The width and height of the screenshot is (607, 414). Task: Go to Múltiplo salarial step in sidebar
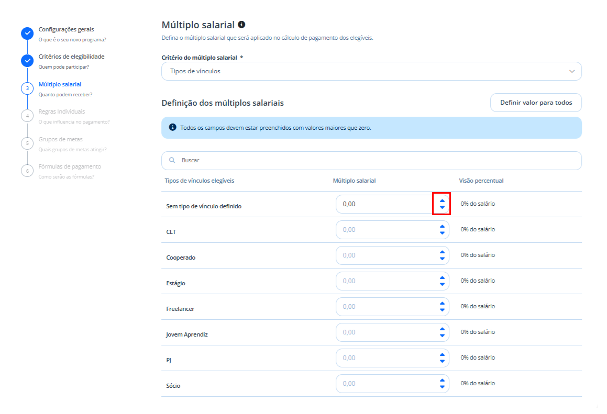point(60,84)
